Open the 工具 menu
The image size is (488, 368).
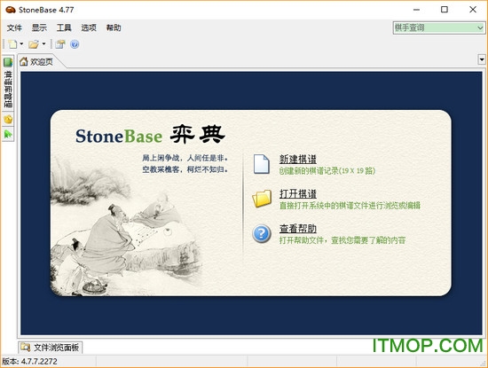coord(64,28)
